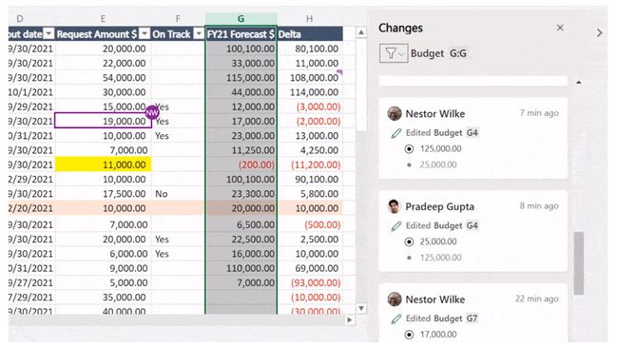Open the date column filter dropdown
This screenshot has width=618, height=348.
pyautogui.click(x=48, y=34)
